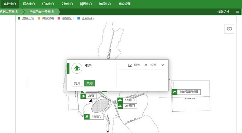Open the 360°智能球机 camera icon
Image resolution: width=242 pixels, height=133 pixels.
pyautogui.click(x=175, y=92)
